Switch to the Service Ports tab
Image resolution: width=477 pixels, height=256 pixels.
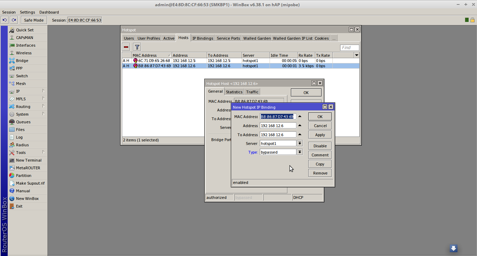click(228, 38)
